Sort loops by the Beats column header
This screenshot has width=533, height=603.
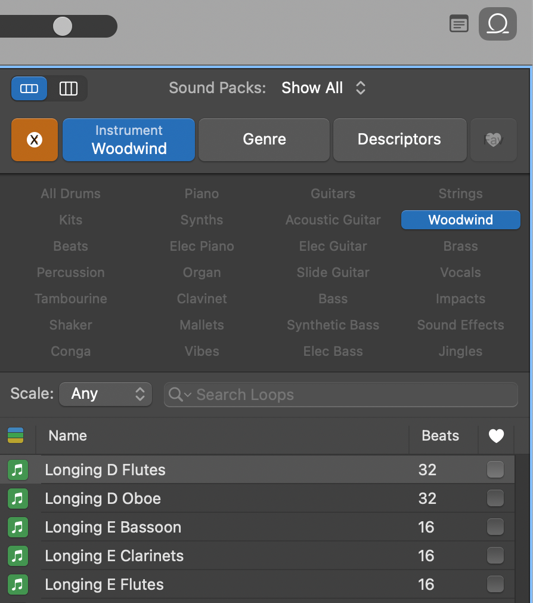pos(440,436)
